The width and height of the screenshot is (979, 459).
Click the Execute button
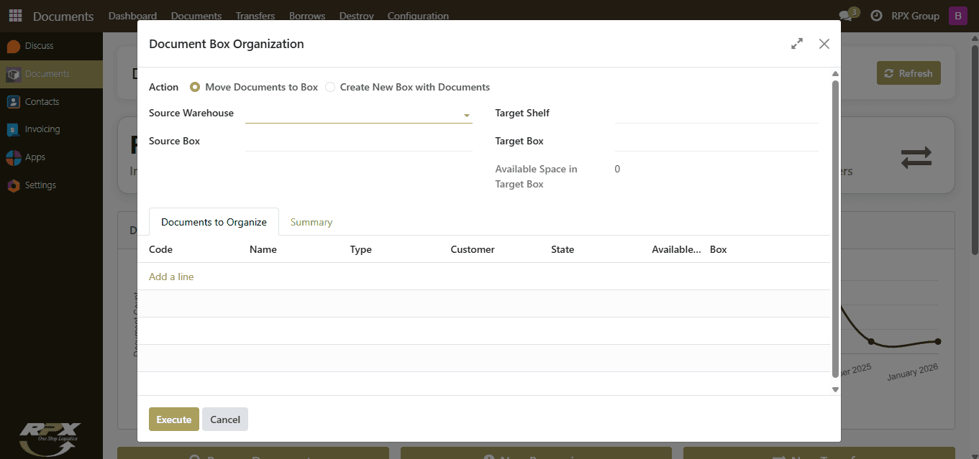(x=174, y=419)
